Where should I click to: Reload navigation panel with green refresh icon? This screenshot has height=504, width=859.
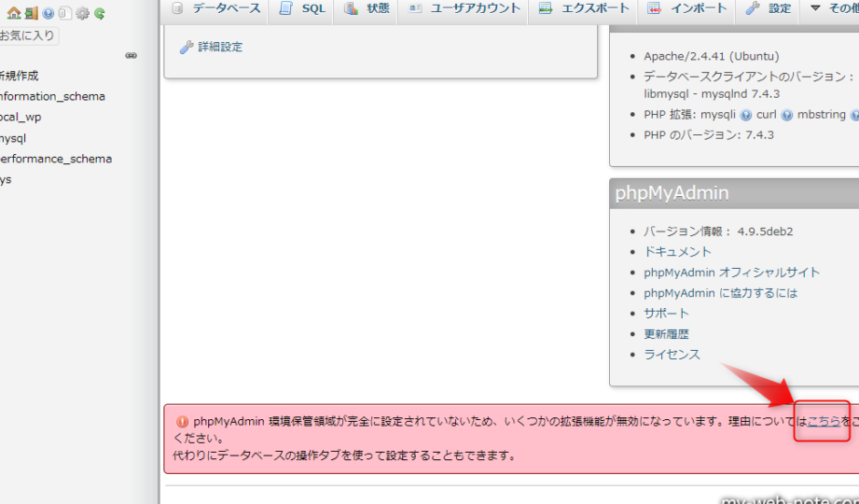point(99,13)
